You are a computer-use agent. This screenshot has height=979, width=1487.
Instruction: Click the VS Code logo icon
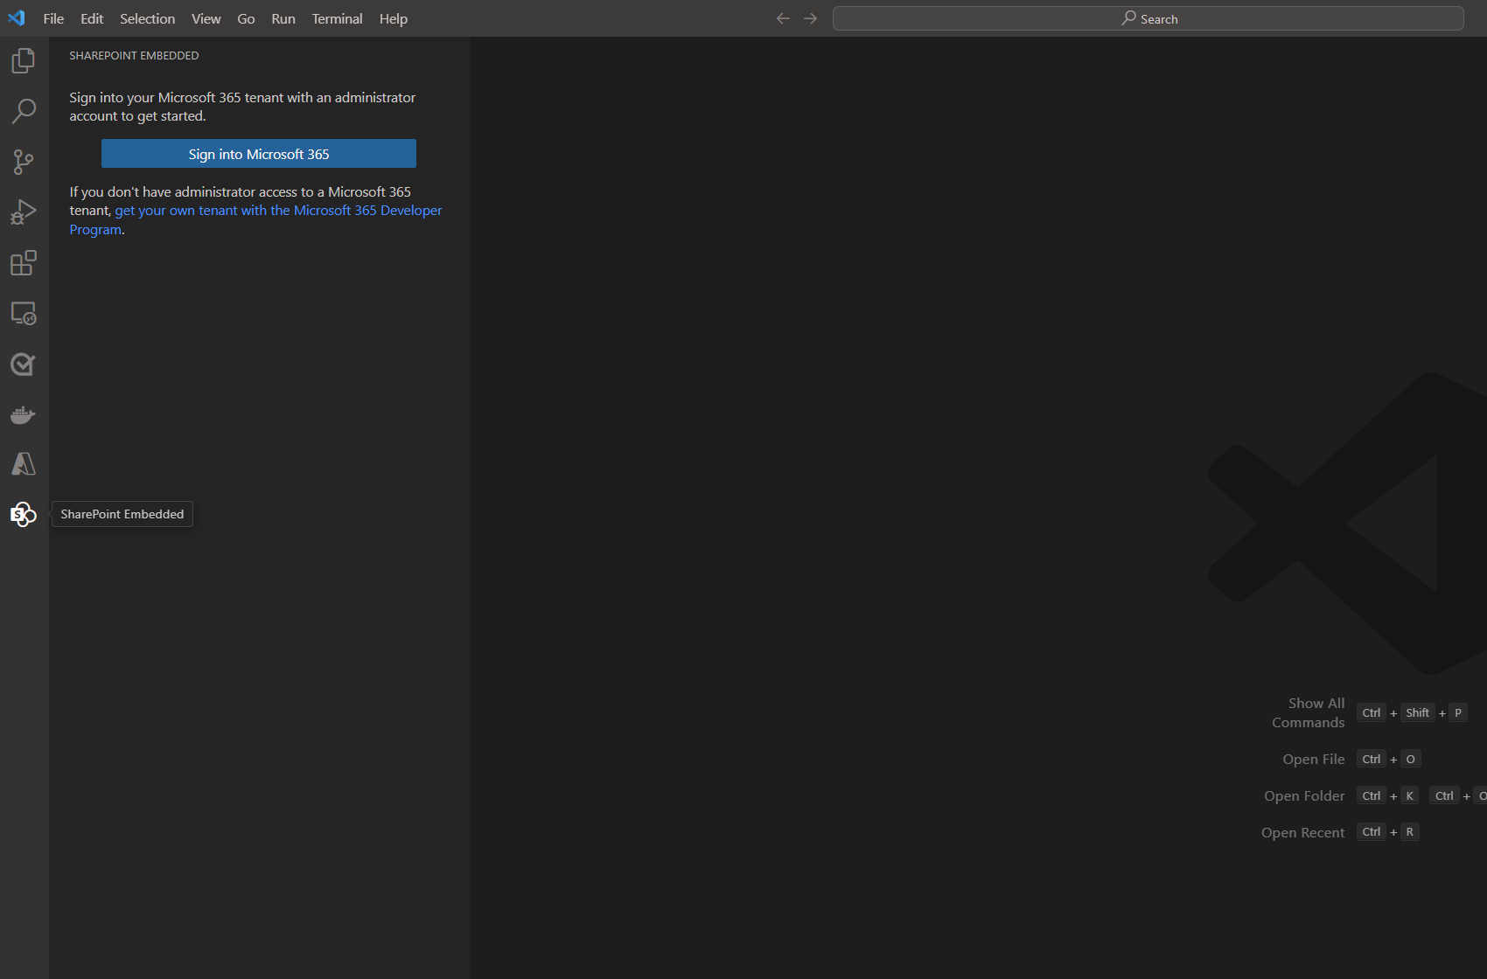click(x=17, y=18)
